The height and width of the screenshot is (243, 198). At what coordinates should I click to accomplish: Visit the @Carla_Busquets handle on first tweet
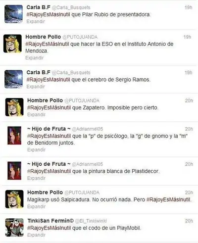click(71, 7)
